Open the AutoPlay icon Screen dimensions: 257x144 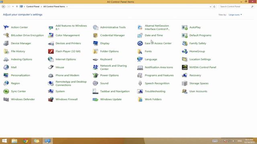point(185,27)
